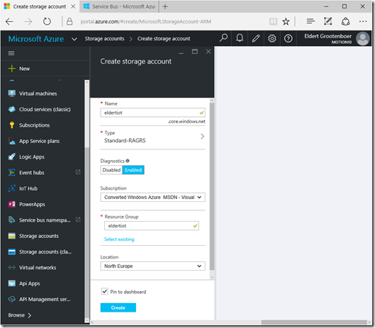
Task: Open the Virtual machines sidebar icon
Action: pos(12,94)
